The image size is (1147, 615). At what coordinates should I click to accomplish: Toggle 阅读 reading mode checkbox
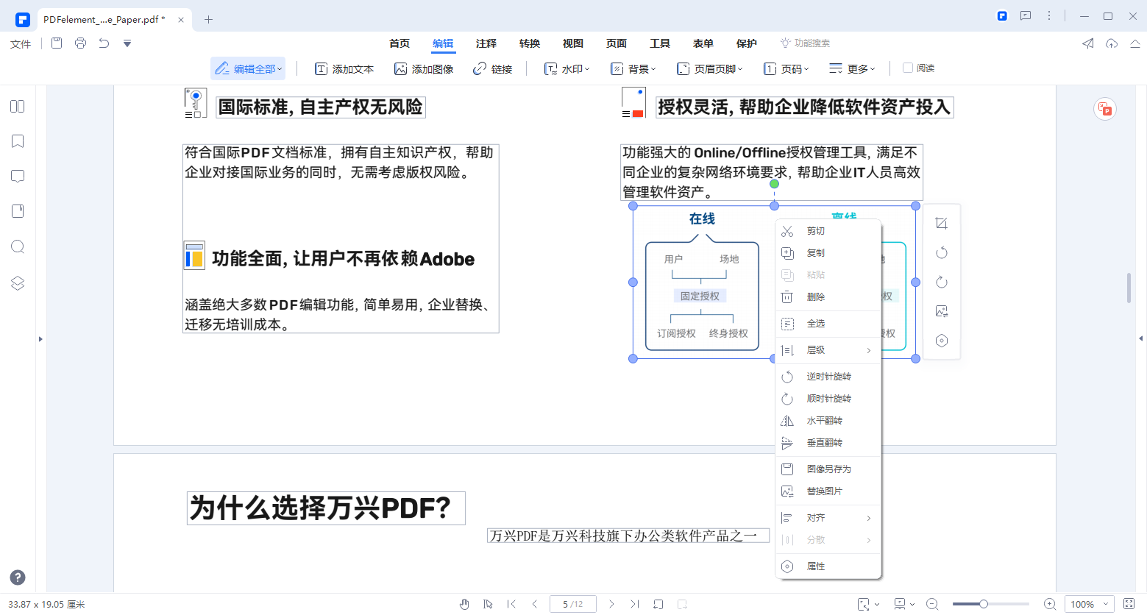click(909, 68)
